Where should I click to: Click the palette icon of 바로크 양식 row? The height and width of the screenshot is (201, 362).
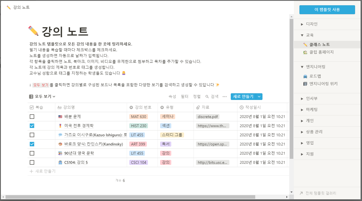coord(60,144)
